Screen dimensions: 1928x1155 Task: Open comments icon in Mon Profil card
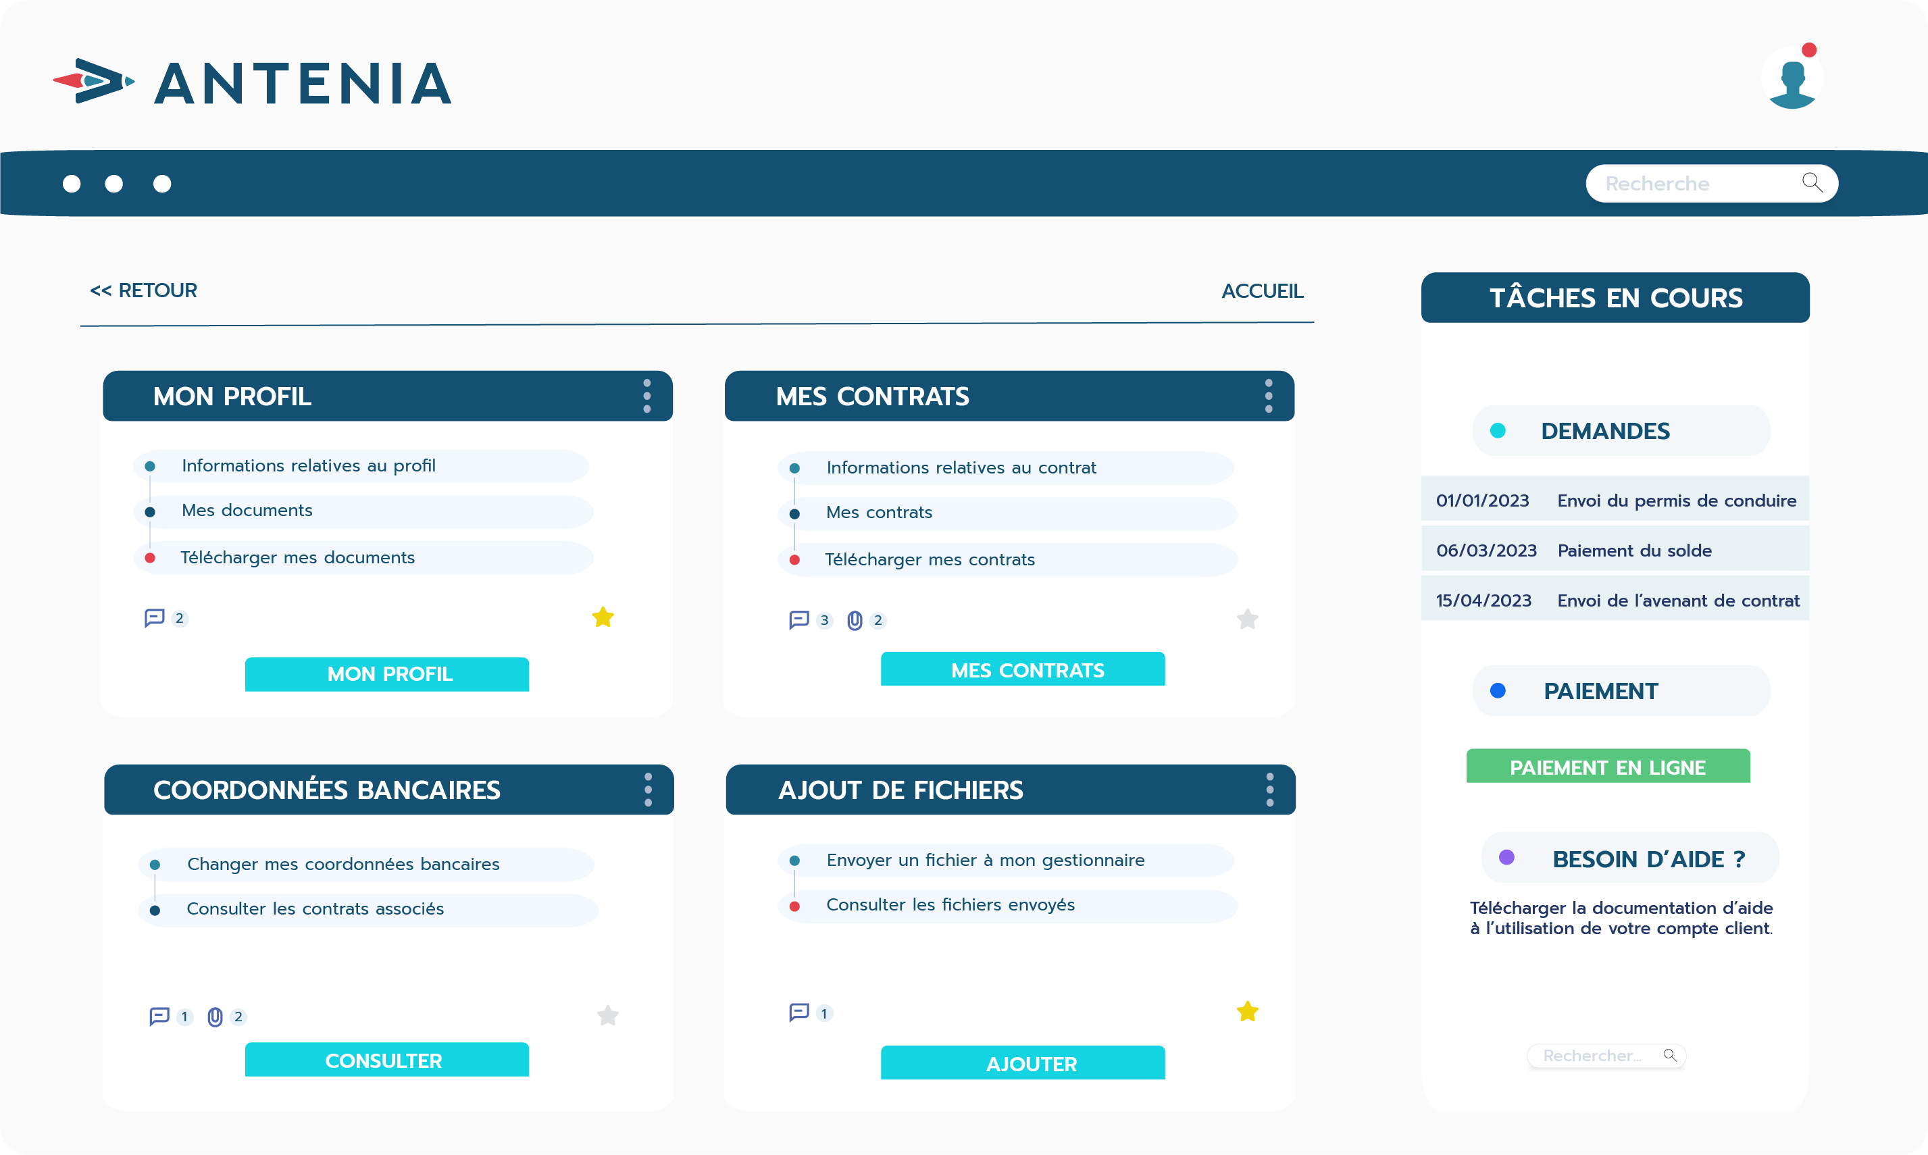coord(154,618)
